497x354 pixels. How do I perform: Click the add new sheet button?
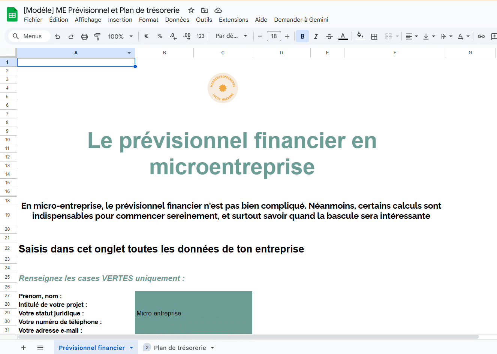[x=24, y=348]
